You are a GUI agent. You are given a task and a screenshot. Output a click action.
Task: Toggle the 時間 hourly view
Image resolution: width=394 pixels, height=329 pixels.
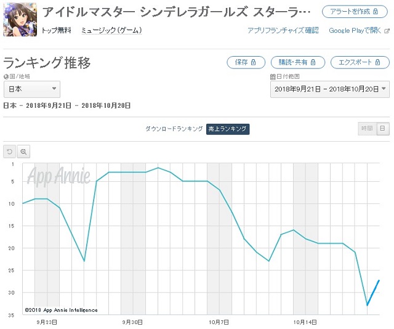click(x=367, y=129)
